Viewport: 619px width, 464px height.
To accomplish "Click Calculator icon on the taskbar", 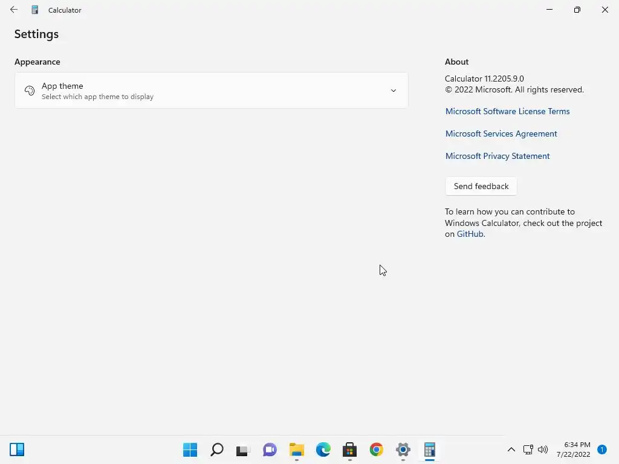I will click(430, 449).
